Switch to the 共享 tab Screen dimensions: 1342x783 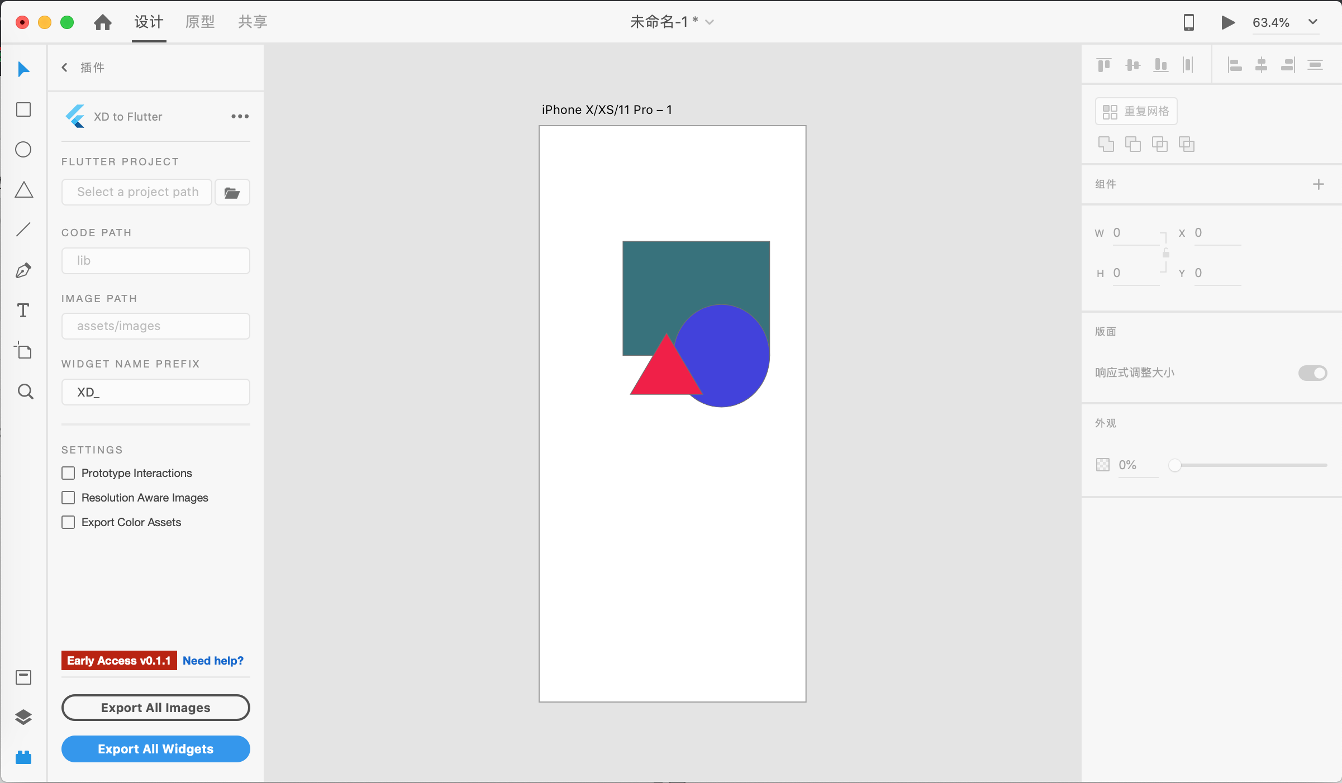point(253,22)
